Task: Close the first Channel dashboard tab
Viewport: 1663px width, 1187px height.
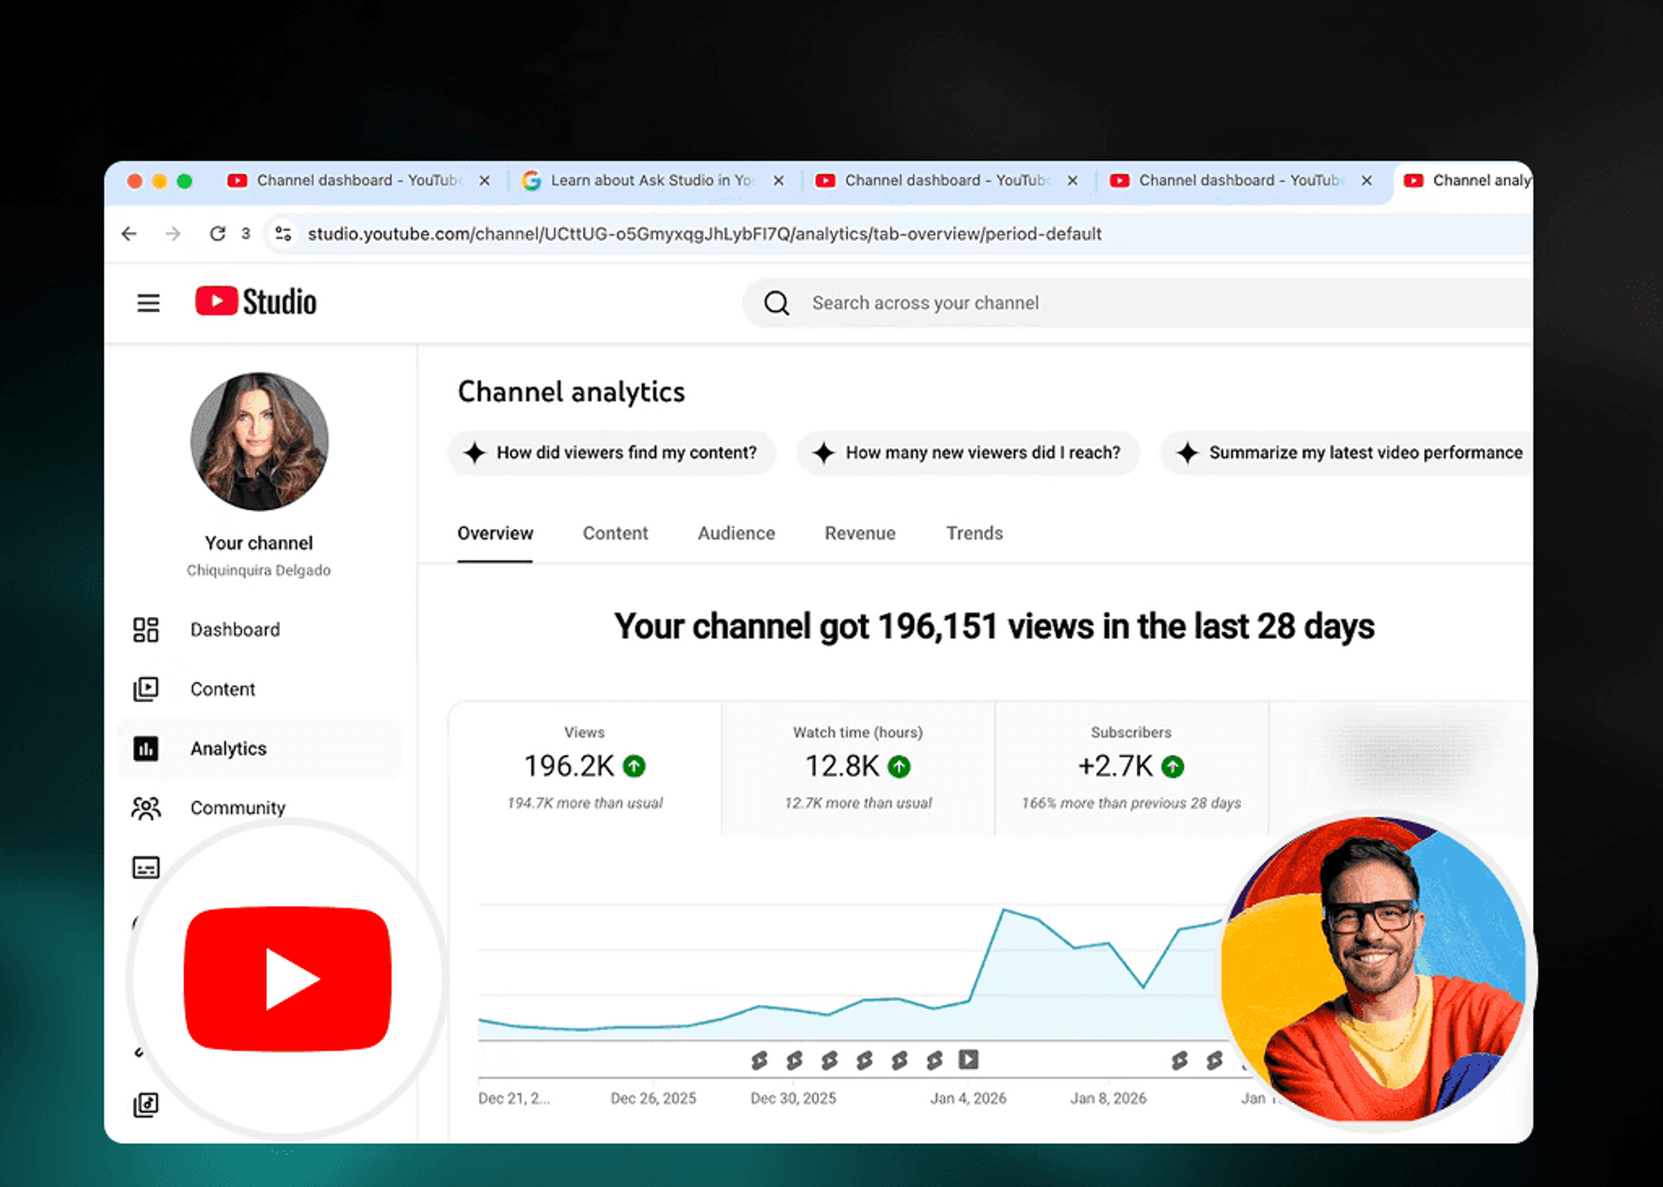Action: pyautogui.click(x=484, y=181)
